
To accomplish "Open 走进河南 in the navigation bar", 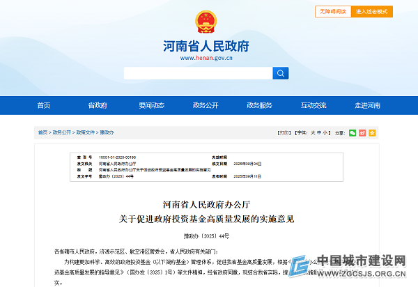I will point(367,105).
